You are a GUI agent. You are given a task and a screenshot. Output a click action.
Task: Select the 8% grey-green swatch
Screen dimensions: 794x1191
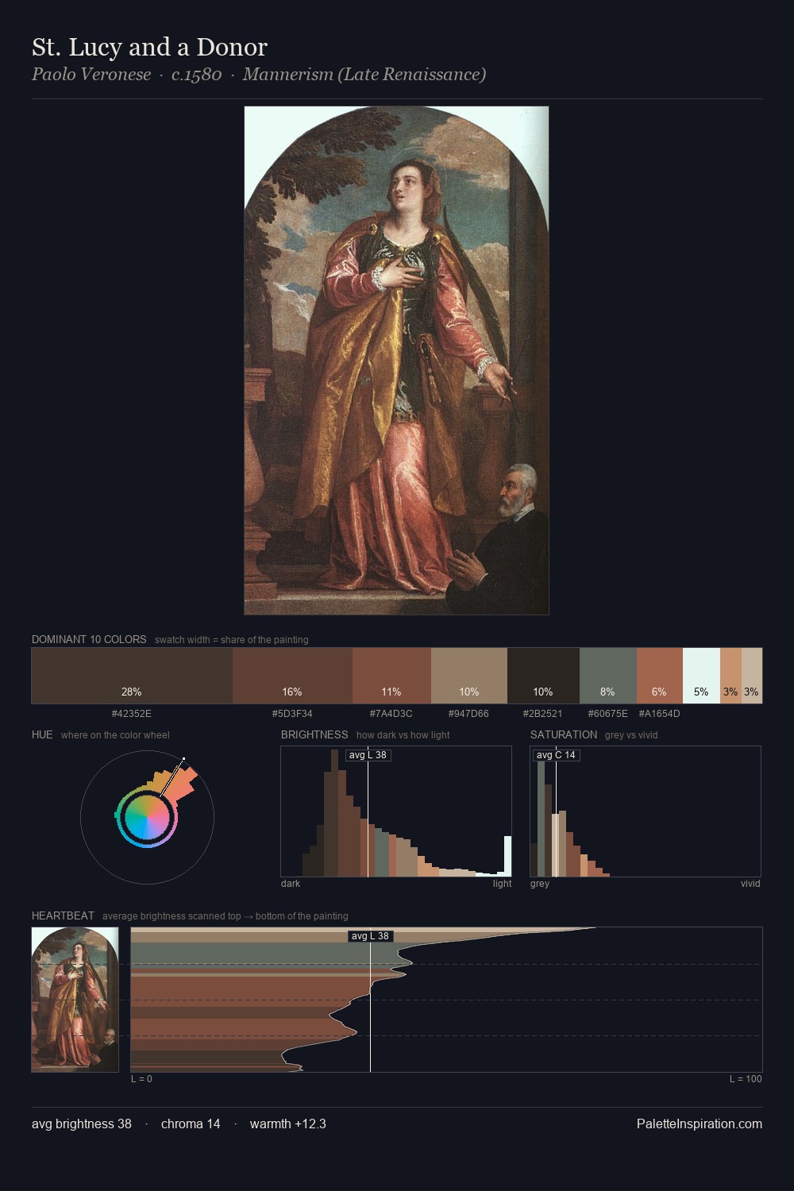point(608,676)
